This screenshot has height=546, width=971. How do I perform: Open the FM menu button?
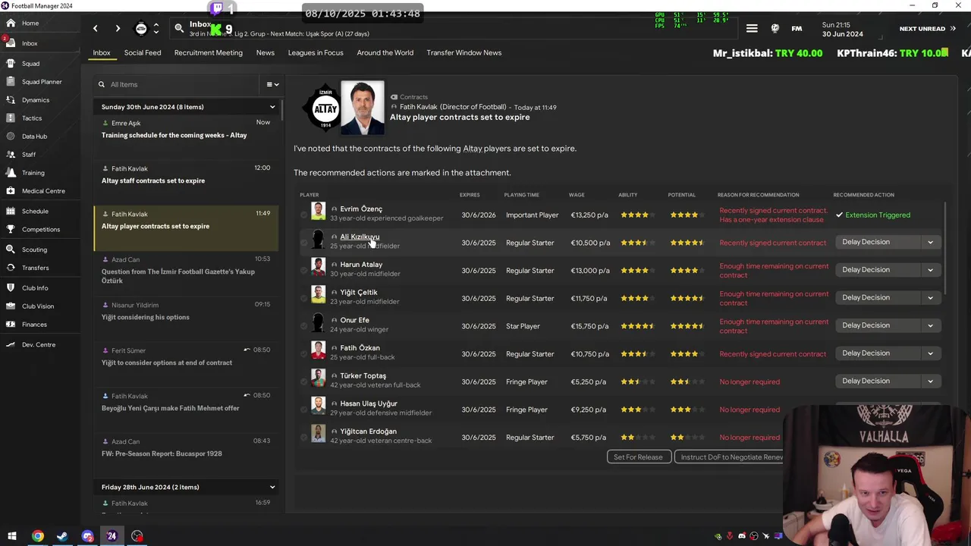pos(797,29)
